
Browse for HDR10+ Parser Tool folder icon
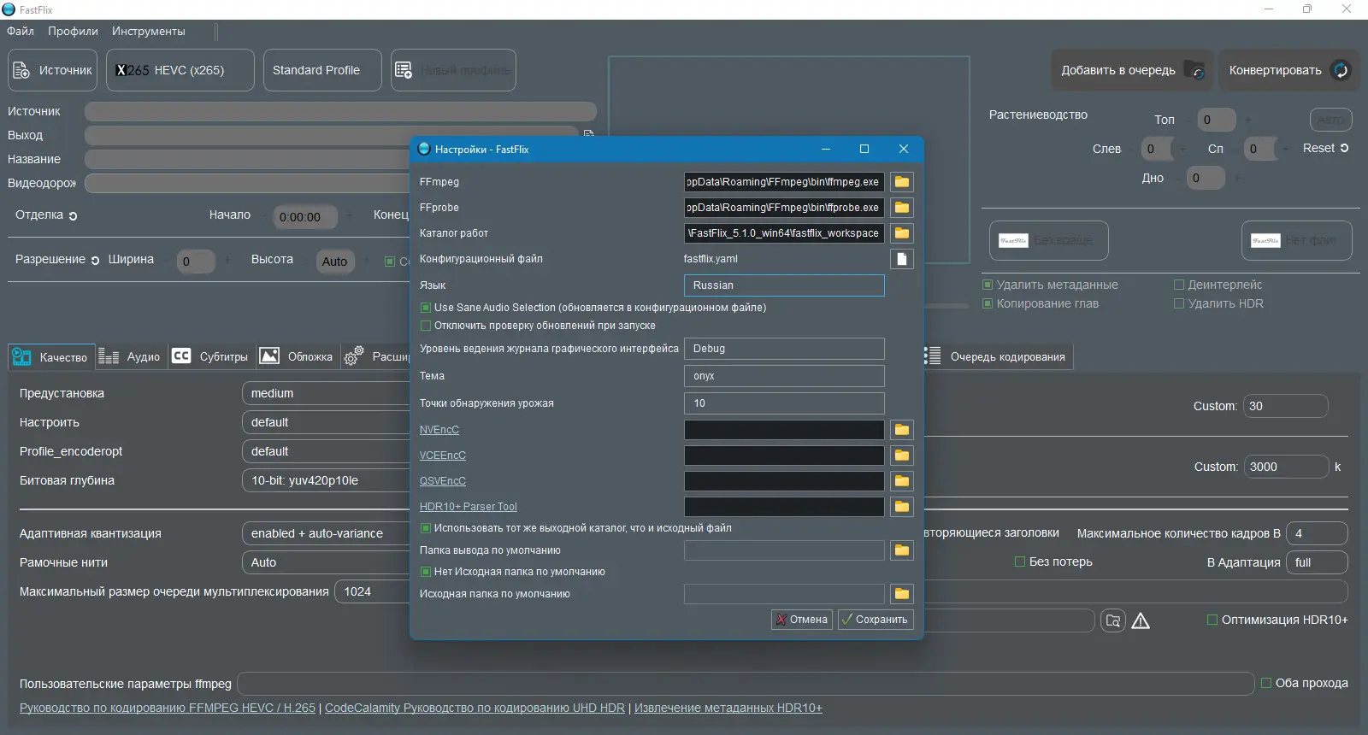(902, 507)
